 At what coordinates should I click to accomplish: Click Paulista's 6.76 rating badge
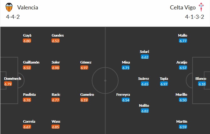[x=27, y=100]
